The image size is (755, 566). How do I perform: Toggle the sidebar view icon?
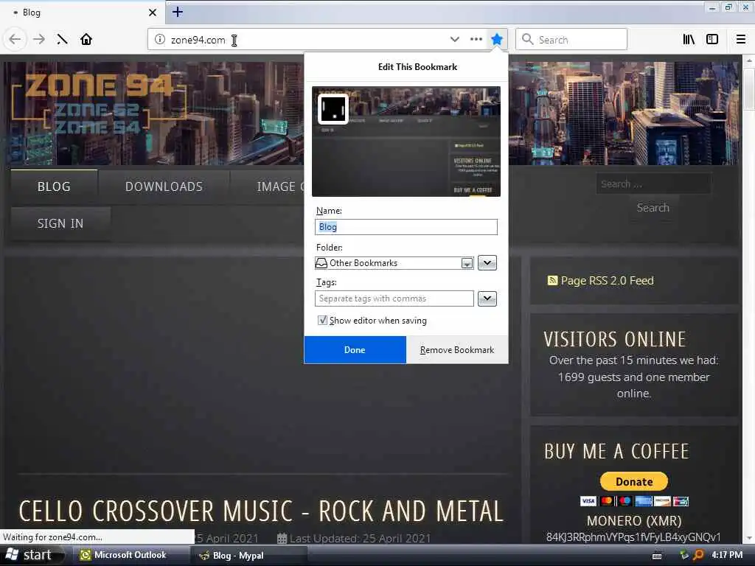pos(712,40)
